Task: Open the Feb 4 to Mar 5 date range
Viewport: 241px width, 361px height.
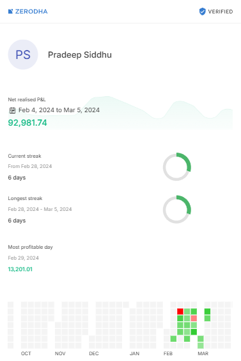Action: 59,110
